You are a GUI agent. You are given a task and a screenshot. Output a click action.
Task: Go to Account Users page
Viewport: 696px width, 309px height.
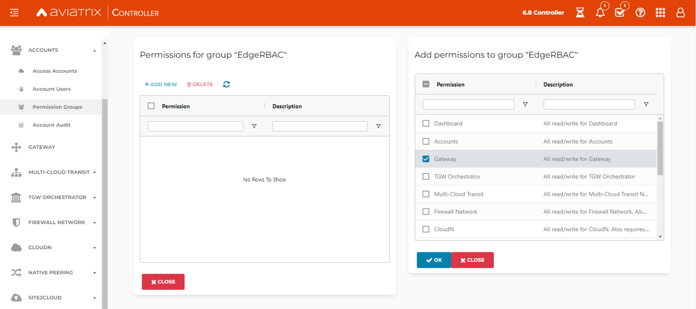52,89
